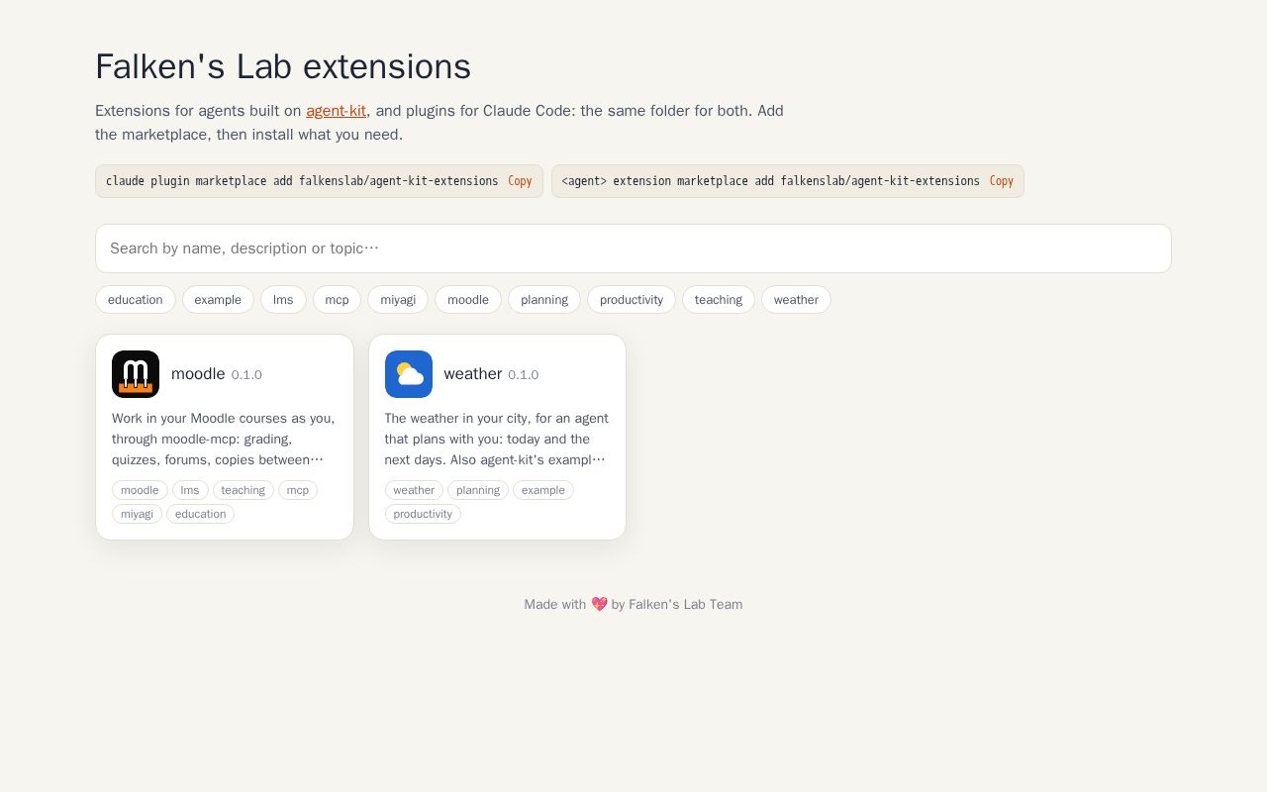Open the weather card title
The height and width of the screenshot is (792, 1267).
(473, 374)
